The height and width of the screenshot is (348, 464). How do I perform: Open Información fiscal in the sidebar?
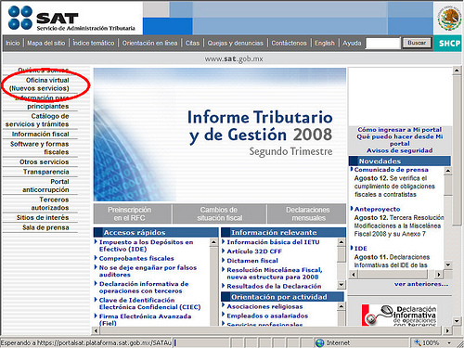[x=40, y=134]
